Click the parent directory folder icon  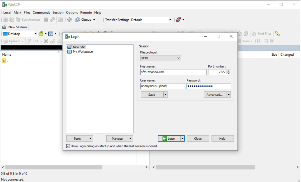tap(4, 61)
